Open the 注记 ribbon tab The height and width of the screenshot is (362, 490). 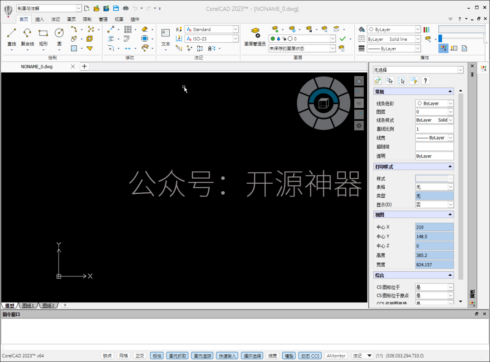[x=56, y=20]
